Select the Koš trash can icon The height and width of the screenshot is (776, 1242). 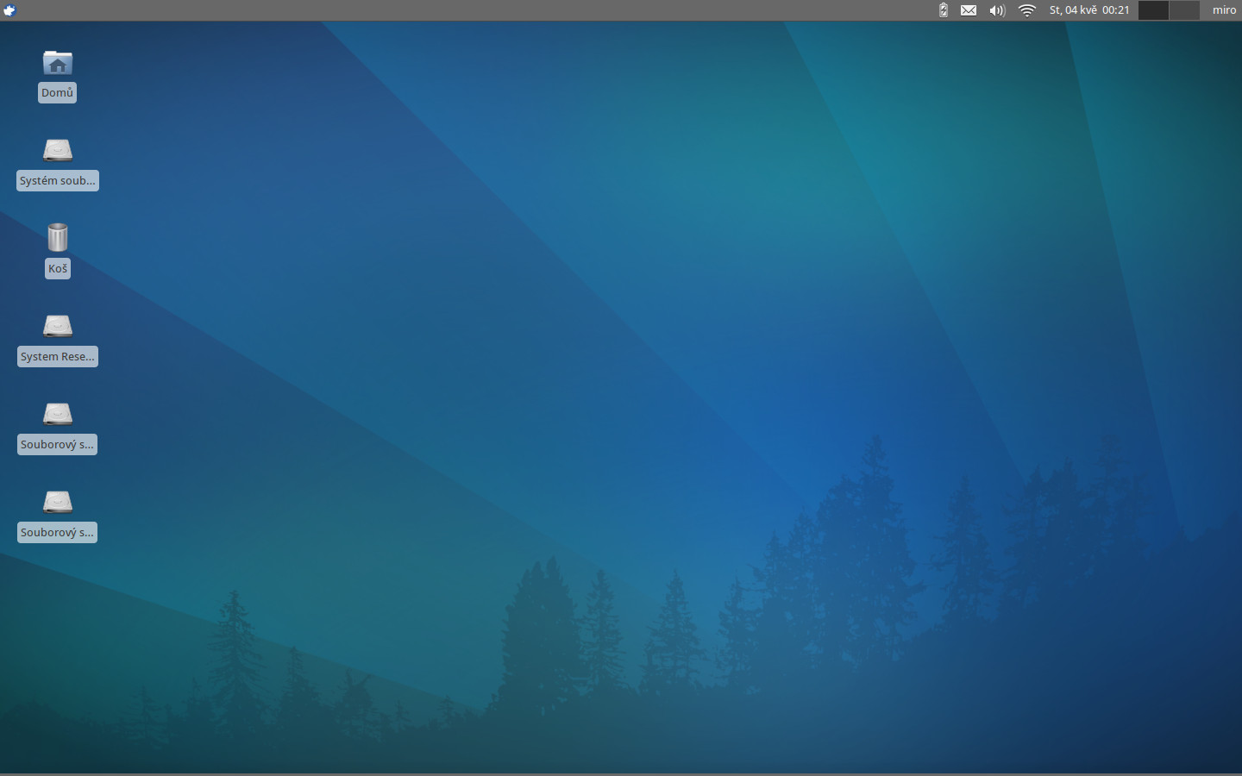click(x=58, y=237)
